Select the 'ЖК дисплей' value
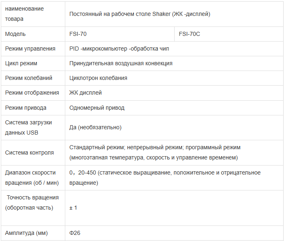 click(86, 93)
